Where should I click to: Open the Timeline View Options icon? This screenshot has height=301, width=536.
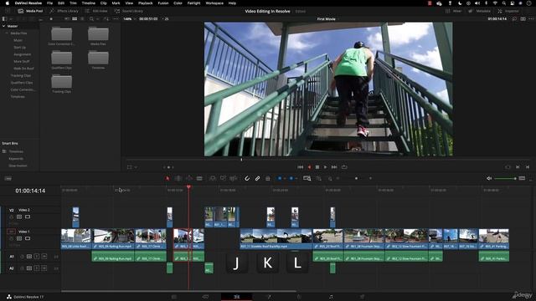8,178
